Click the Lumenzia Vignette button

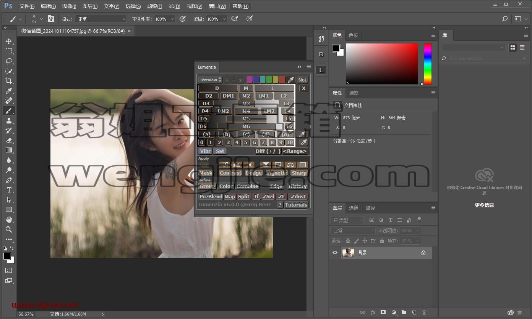coord(276,173)
